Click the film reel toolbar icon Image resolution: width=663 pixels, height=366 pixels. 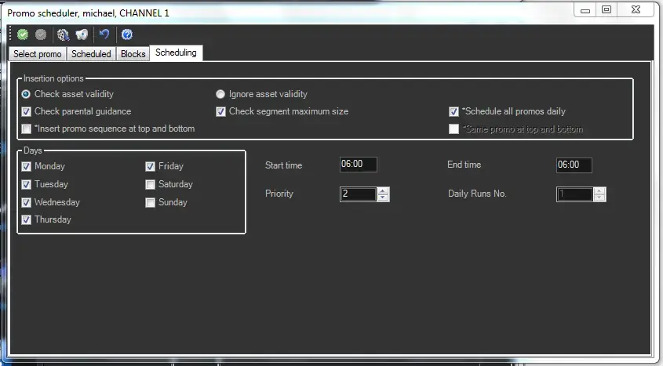click(64, 34)
